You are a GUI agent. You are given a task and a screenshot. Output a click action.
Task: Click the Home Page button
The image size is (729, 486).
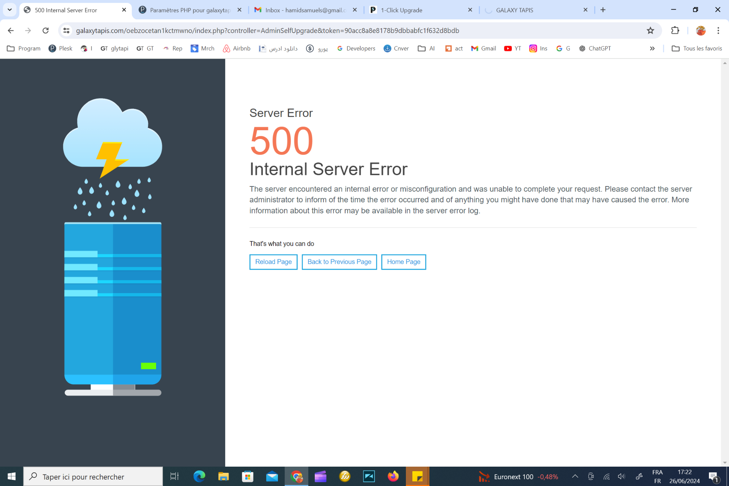(403, 262)
